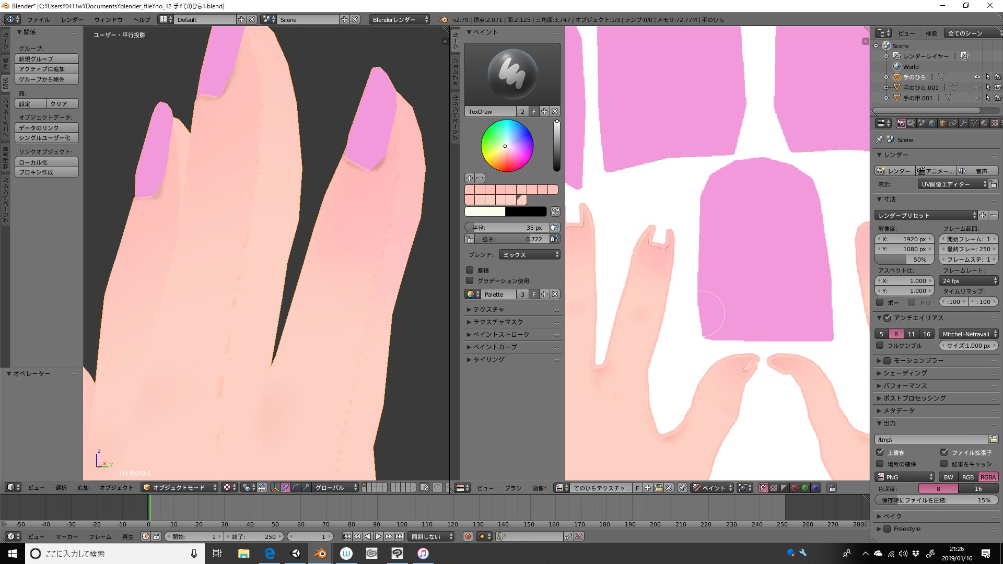This screenshot has height=564, width=1003.
Task: Select the translate manipulator arrow icon
Action: [286, 487]
